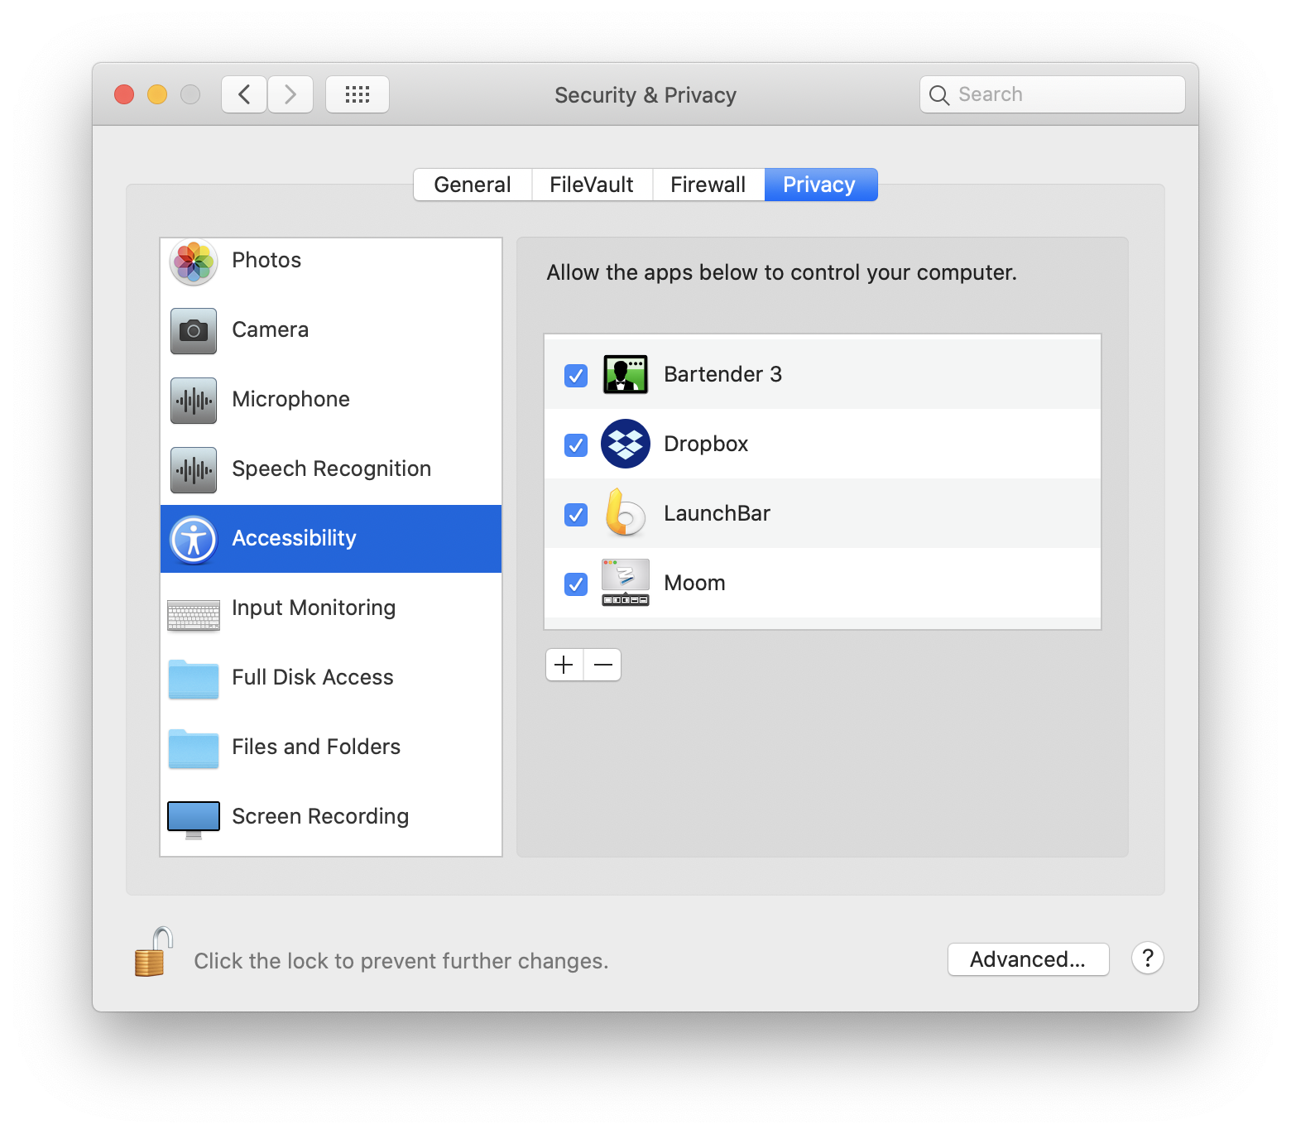Screen dimensions: 1291x1134
Task: Select the Moom row name
Action: click(x=695, y=583)
